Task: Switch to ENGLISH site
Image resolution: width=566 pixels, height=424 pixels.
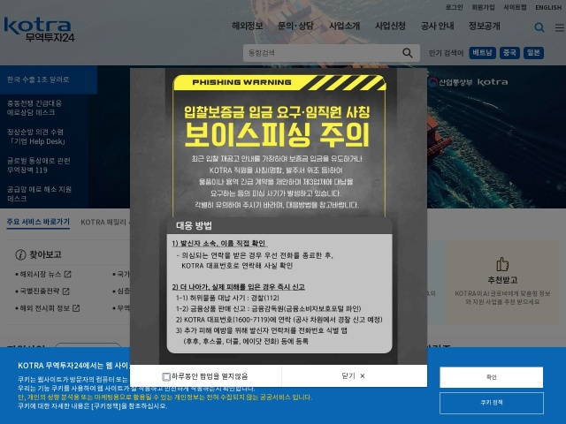Action: [548, 7]
